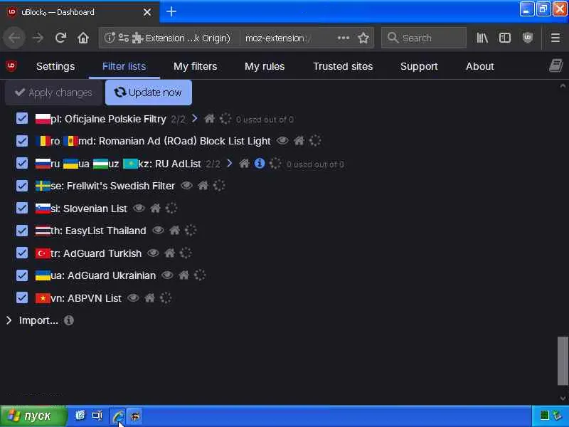The height and width of the screenshot is (427, 569).
Task: Open Firefox hamburger menu
Action: pyautogui.click(x=555, y=38)
